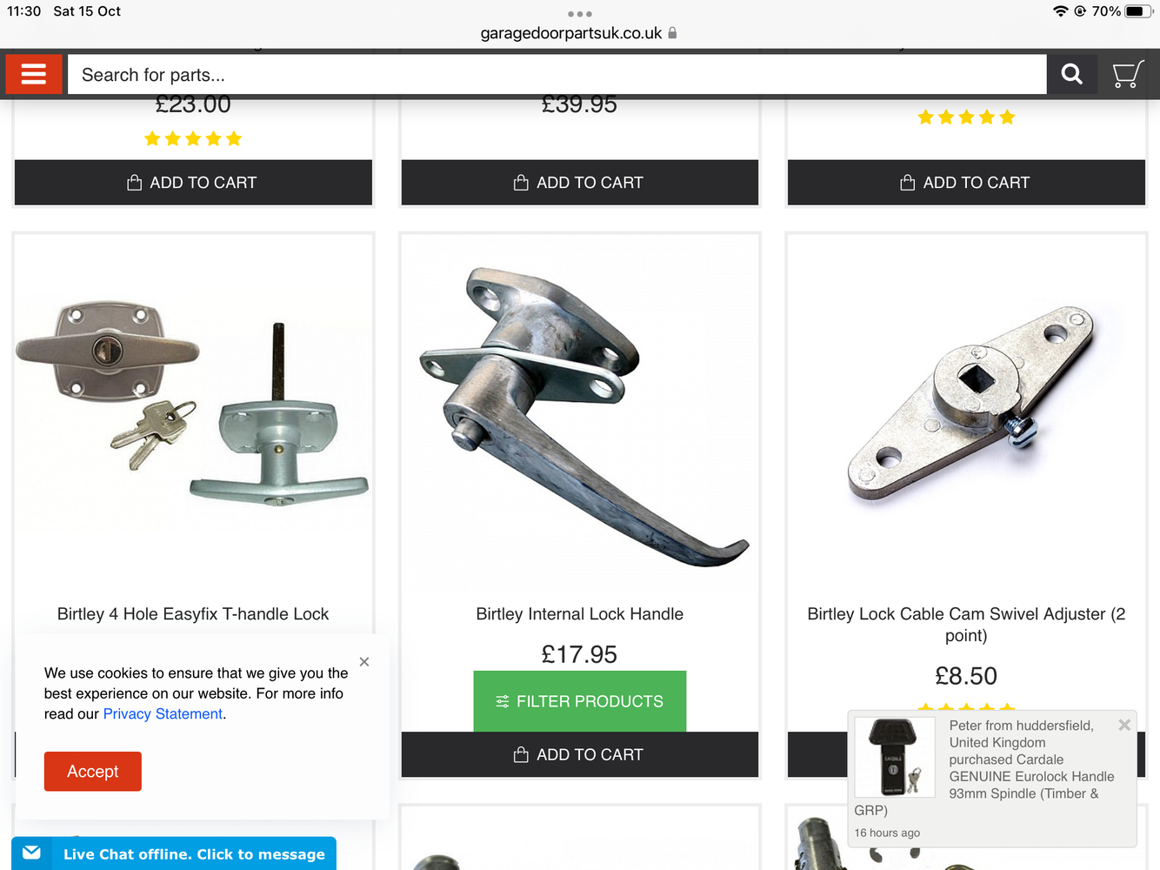
Task: Open the Cardale Eurolock Handle popup thumbnail
Action: 895,757
